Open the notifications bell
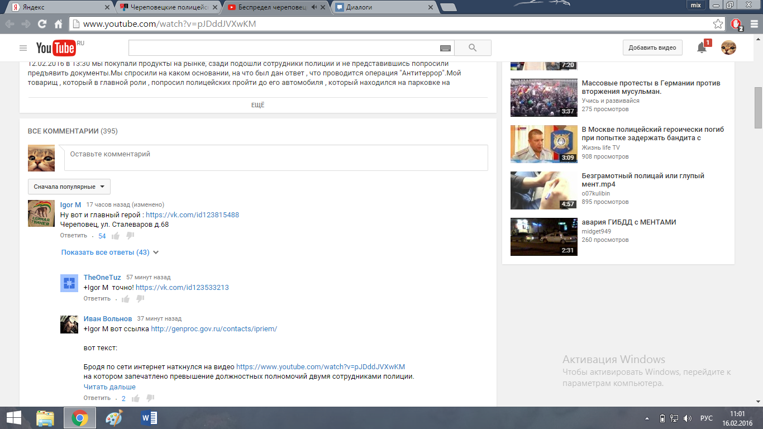The width and height of the screenshot is (763, 429). coord(702,48)
